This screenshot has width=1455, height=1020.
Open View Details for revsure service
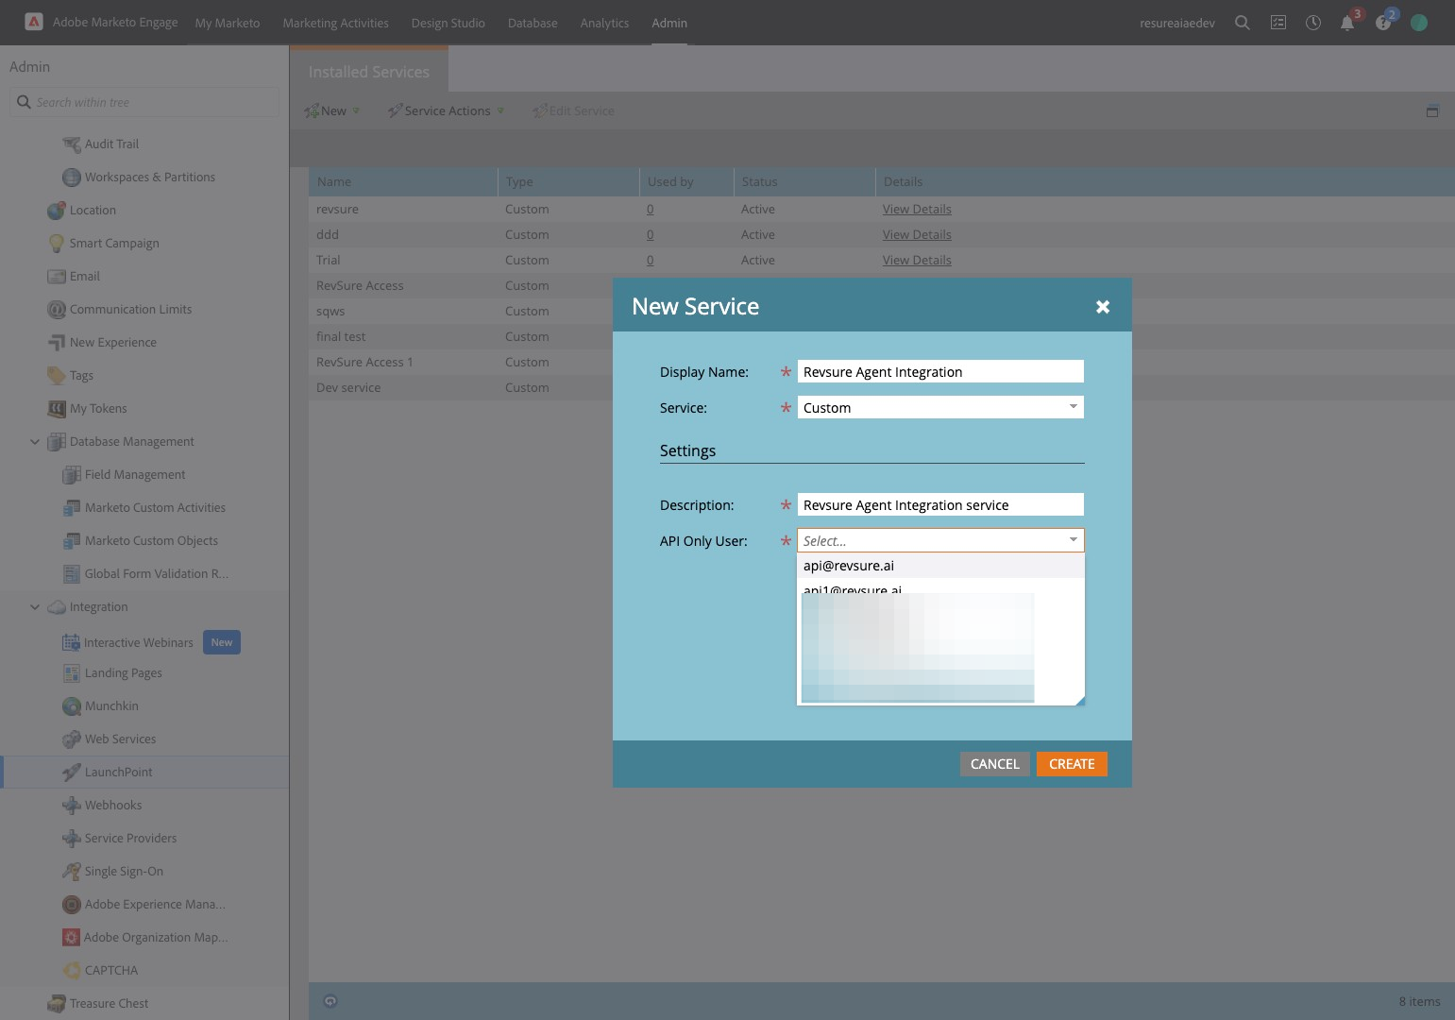[x=917, y=210]
